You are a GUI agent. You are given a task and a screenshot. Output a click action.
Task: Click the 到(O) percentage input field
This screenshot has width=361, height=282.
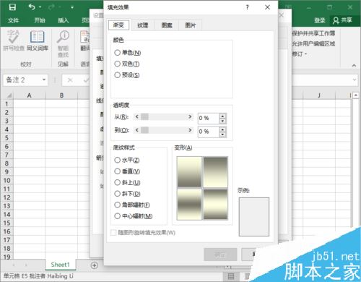click(x=208, y=132)
